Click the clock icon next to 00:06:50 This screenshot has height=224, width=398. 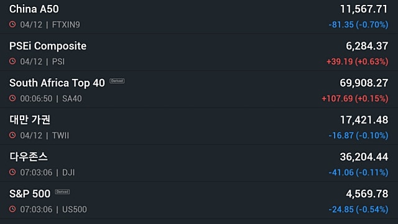[12, 98]
